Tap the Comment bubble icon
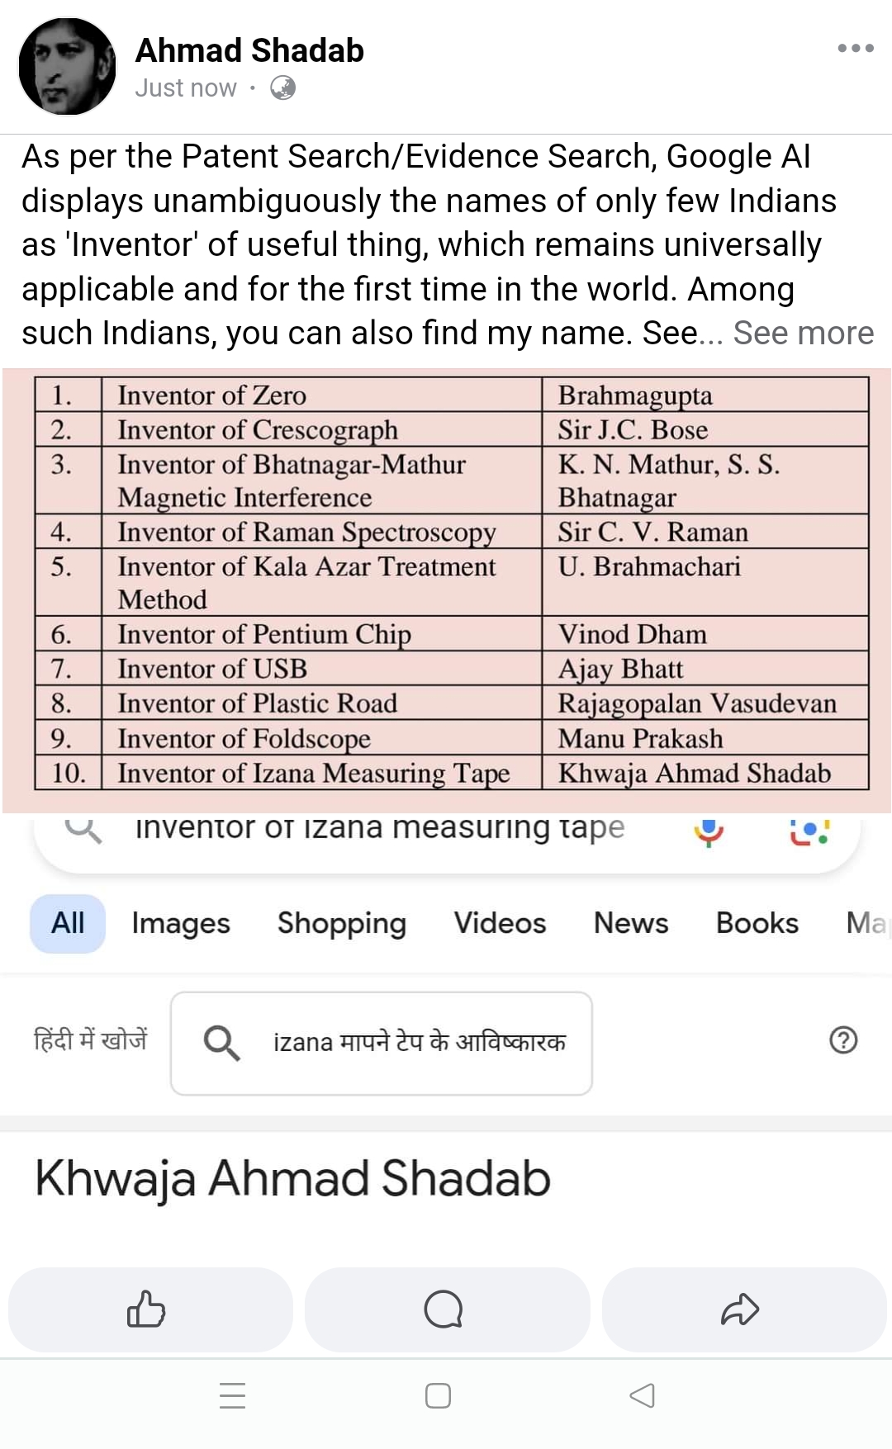The image size is (892, 1449). point(444,1309)
